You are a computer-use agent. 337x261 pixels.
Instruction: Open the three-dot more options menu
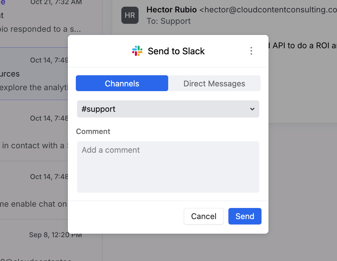click(251, 51)
